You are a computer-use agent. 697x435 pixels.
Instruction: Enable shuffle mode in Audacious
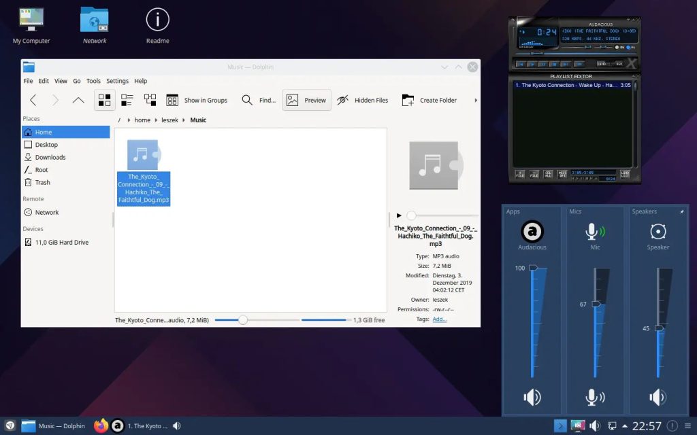pos(604,63)
